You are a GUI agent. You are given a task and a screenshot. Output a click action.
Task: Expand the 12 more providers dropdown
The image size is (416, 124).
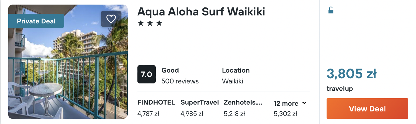(290, 103)
